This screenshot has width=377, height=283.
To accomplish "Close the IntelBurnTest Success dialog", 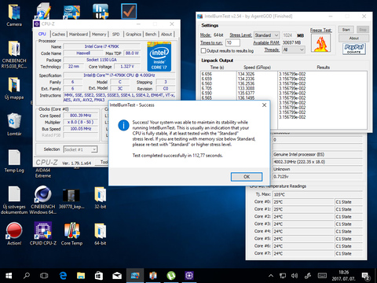I will [264, 105].
